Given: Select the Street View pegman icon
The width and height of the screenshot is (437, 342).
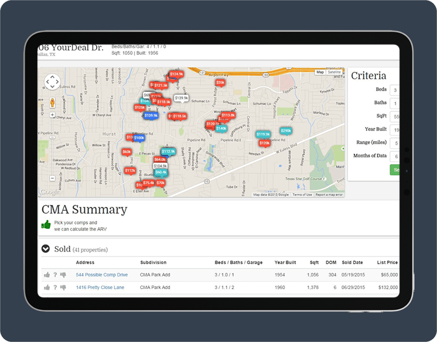Looking at the screenshot, I should click(x=52, y=103).
